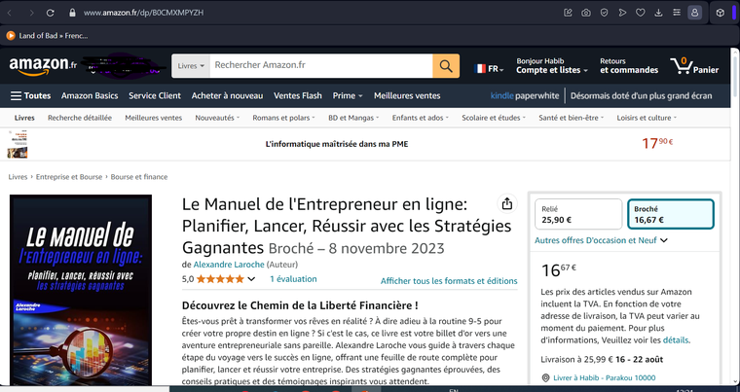This screenshot has width=740, height=392.
Task: Open the 1 évaluation link
Action: click(x=293, y=279)
